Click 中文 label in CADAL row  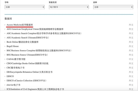click(131, 59)
